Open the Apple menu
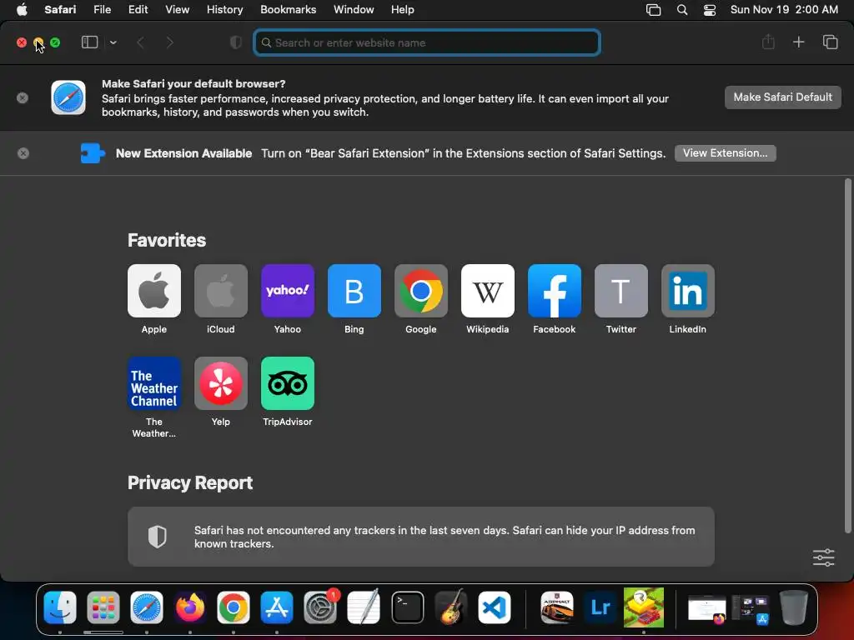The image size is (854, 640). click(22, 10)
